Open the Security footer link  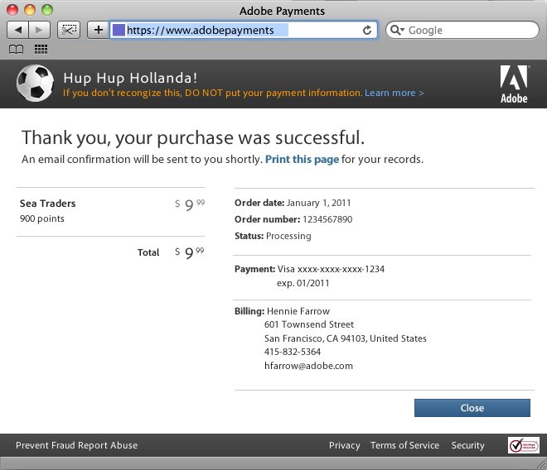pos(467,445)
